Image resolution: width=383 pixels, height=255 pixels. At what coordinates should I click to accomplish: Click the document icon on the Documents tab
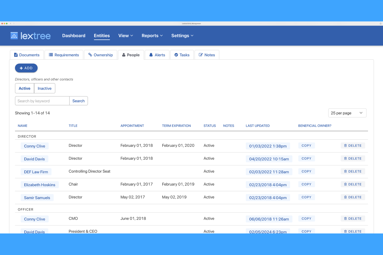point(16,55)
